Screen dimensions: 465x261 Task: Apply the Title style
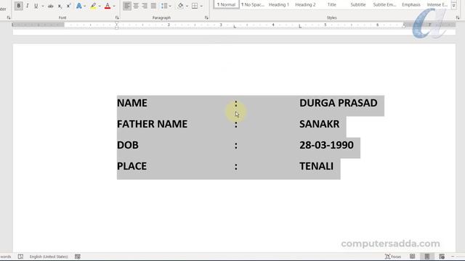[331, 4]
